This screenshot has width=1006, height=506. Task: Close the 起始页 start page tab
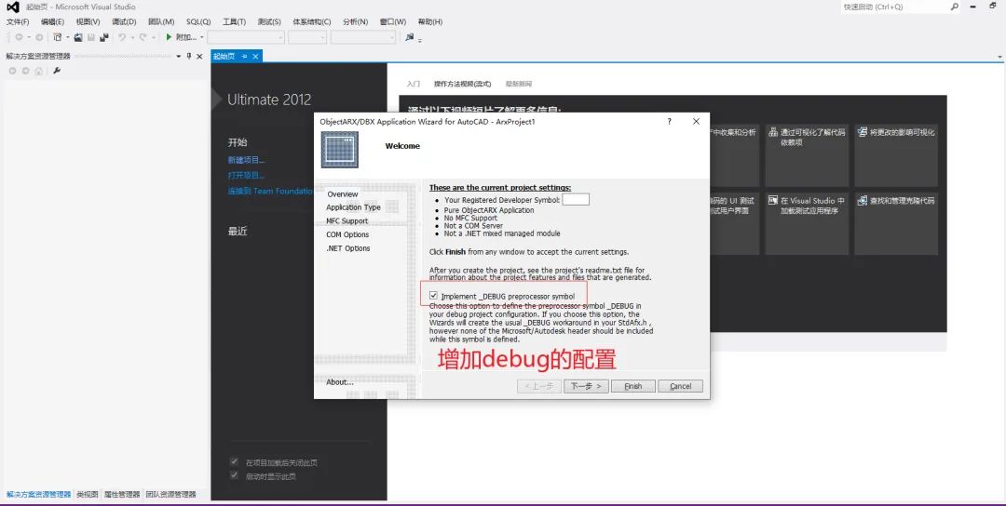255,57
